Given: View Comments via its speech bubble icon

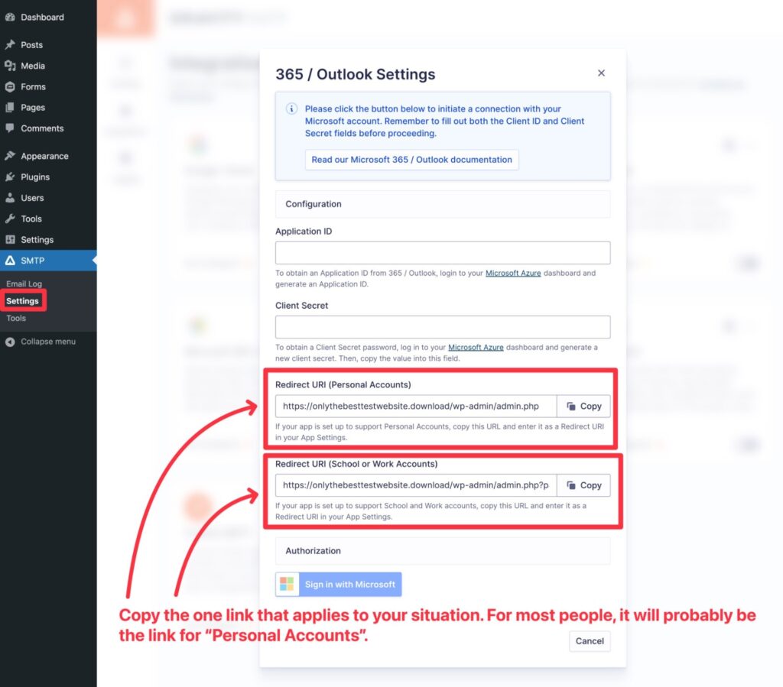Looking at the screenshot, I should click(x=11, y=128).
